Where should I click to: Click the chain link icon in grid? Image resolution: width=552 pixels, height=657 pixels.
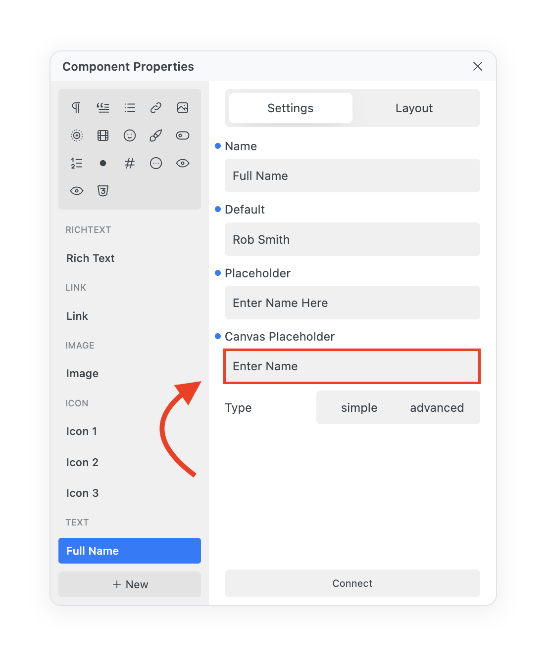click(x=156, y=108)
